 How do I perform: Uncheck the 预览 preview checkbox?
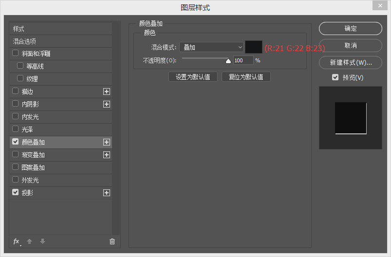click(x=335, y=77)
